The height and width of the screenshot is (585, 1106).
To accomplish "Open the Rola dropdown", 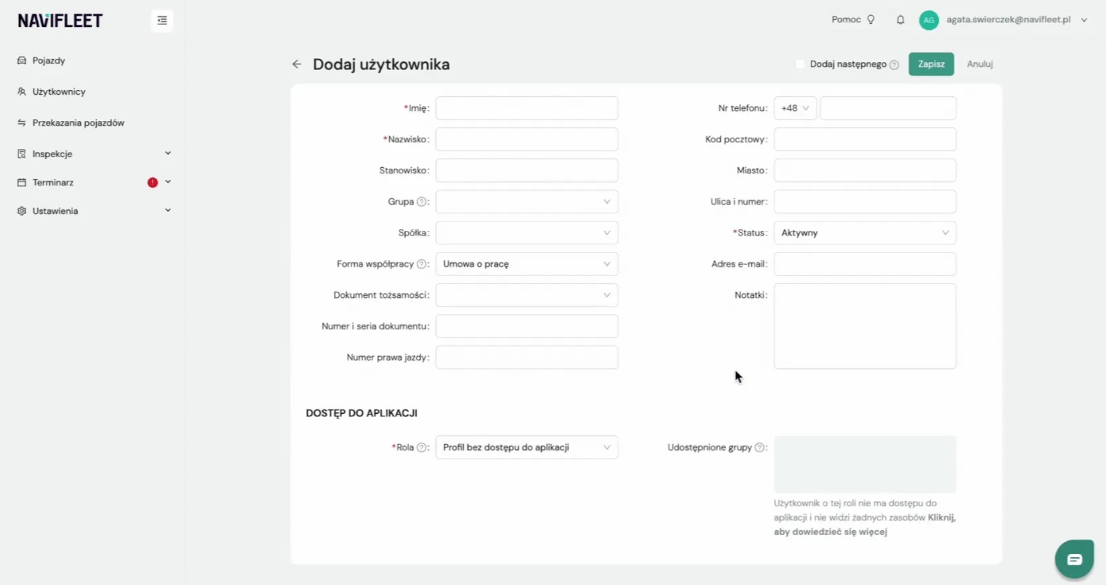I will tap(527, 448).
